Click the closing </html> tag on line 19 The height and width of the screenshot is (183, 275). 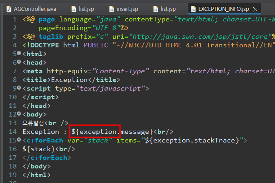tap(36, 175)
